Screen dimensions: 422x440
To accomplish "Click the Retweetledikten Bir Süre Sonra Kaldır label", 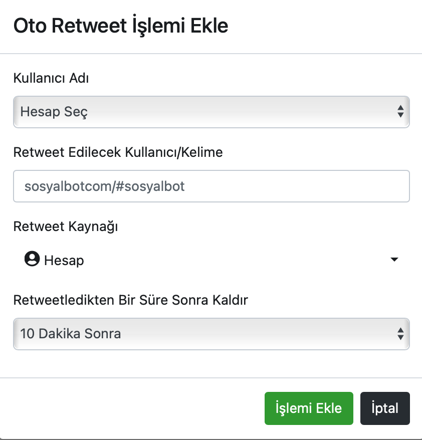I will pos(130,300).
